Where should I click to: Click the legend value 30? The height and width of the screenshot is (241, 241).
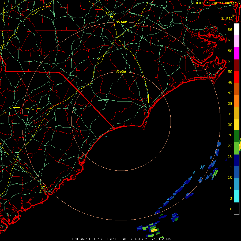[x=230, y=125]
